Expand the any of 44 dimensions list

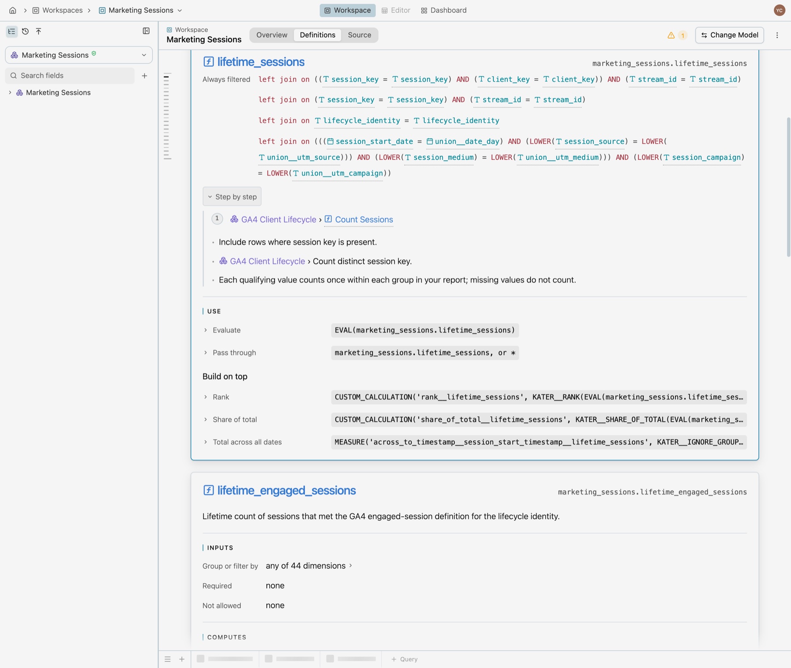(x=309, y=566)
